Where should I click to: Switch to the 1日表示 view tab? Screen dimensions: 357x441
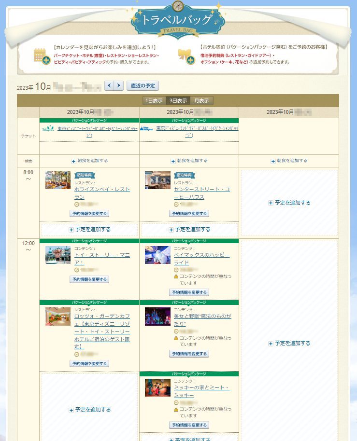point(155,101)
